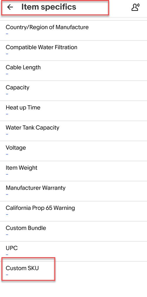
Task: Edit Manufacturer Warranty specific
Action: click(73, 191)
